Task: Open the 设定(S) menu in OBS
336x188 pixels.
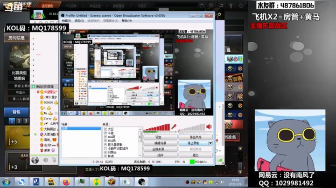Action: [x=79, y=21]
